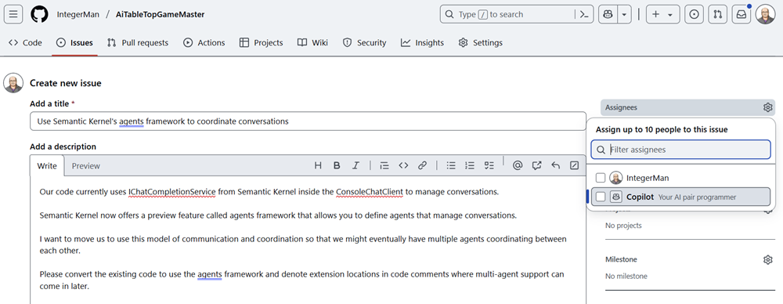Click the Assignees gear icon
Screen dimensions: 783x304
[767, 107]
